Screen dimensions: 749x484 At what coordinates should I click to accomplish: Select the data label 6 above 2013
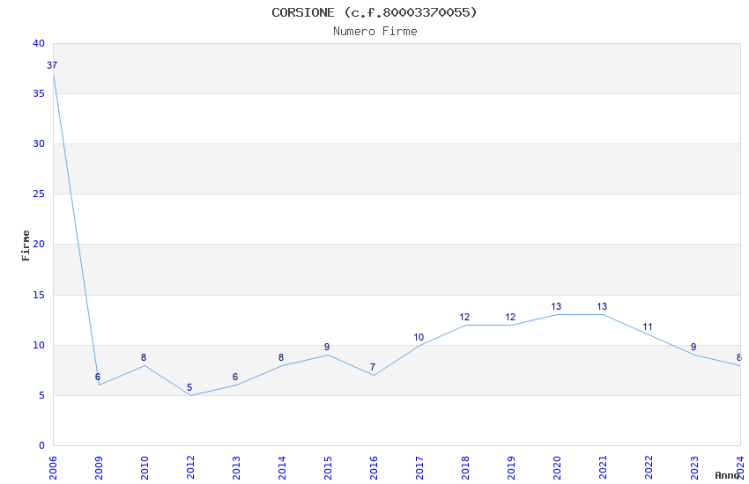pyautogui.click(x=235, y=377)
